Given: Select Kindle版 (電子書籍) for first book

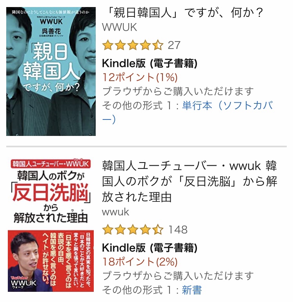Looking at the screenshot, I should pyautogui.click(x=150, y=63).
